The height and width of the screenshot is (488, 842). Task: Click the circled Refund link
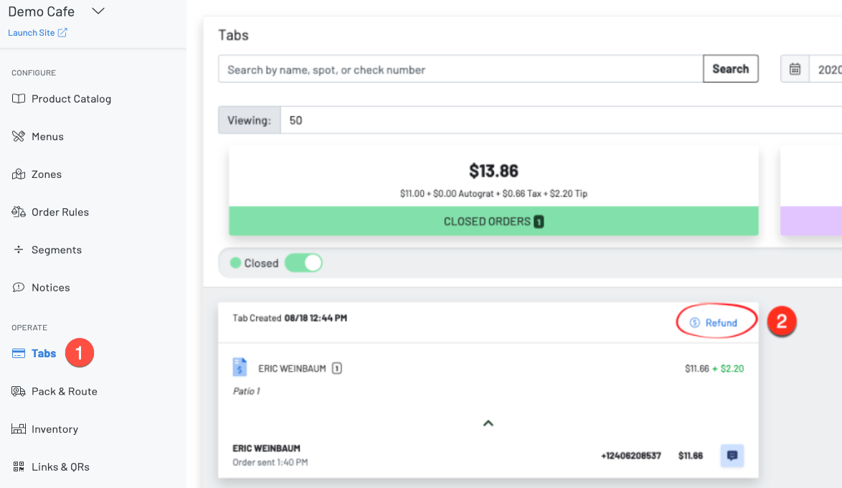[716, 322]
